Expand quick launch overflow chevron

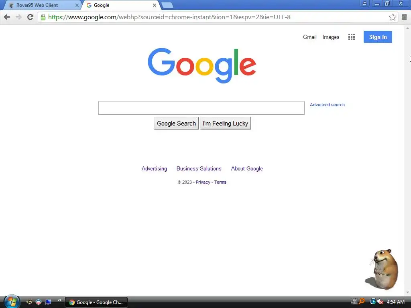point(59,300)
